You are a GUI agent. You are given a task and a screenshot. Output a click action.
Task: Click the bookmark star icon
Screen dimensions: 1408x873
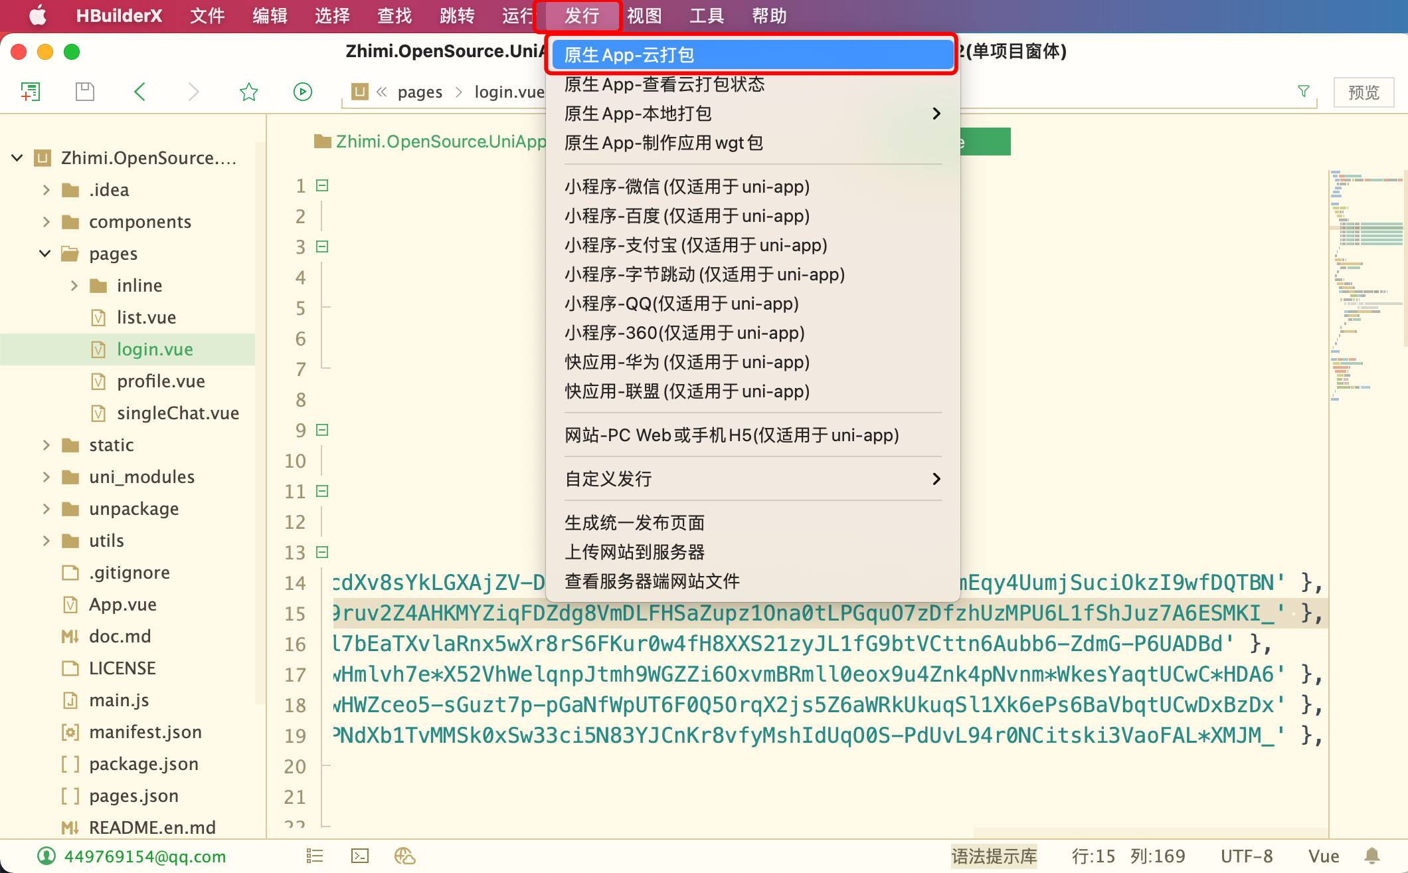[x=248, y=92]
